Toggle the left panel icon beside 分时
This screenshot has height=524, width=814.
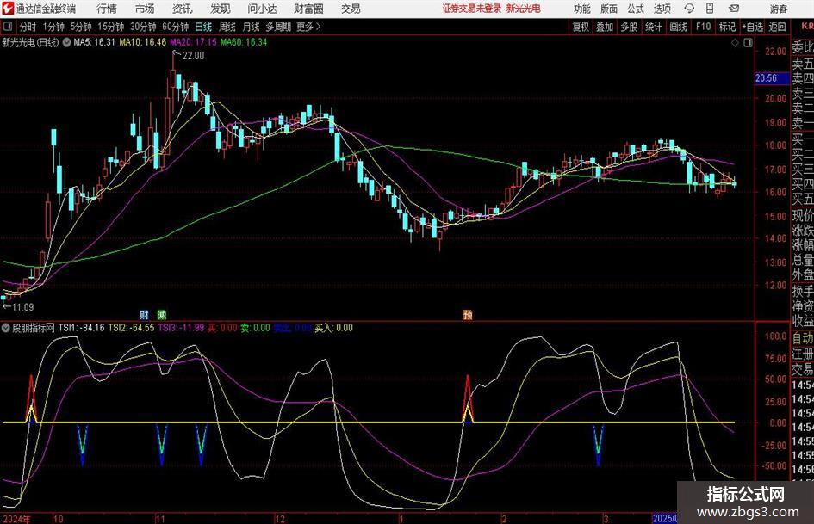coord(8,27)
